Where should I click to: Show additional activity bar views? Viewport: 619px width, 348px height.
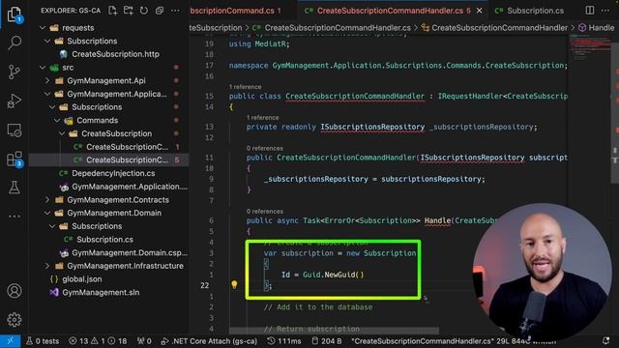[x=15, y=217]
